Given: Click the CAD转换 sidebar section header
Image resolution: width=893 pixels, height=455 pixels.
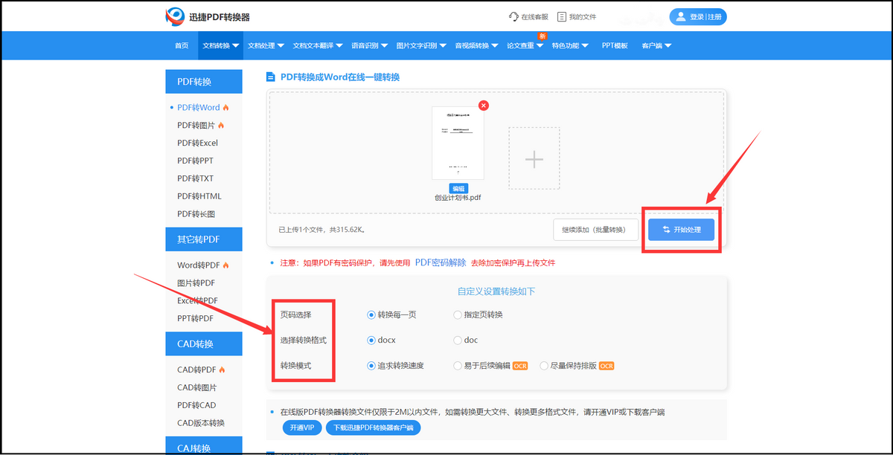Looking at the screenshot, I should coord(204,343).
